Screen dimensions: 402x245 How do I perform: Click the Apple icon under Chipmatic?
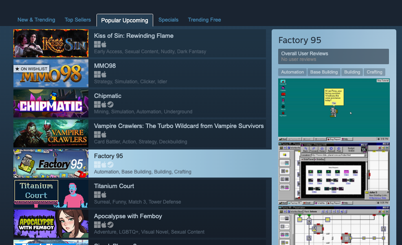point(104,104)
